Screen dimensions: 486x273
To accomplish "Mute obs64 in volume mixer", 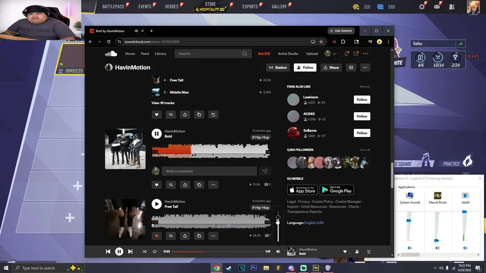I will coord(465,248).
